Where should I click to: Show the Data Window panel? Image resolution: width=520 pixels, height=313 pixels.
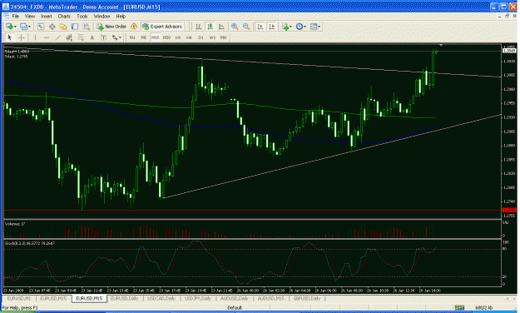coord(52,27)
